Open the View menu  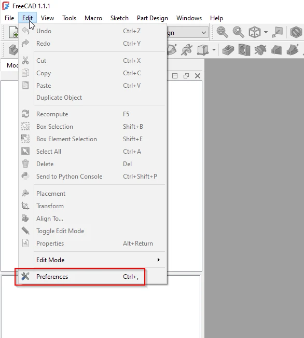pyautogui.click(x=47, y=18)
